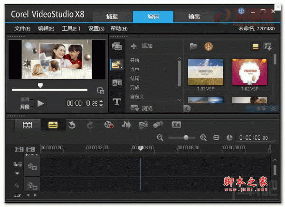The image size is (285, 207).
Task: Select the Instant Project library icon
Action: 117,65
